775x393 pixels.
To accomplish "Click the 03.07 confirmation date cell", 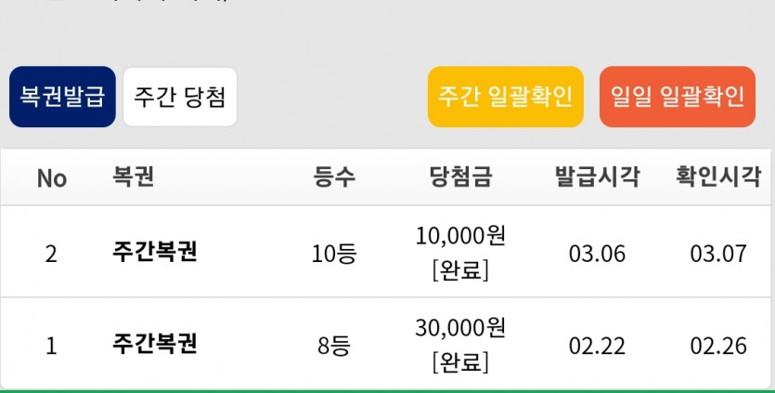I will pyautogui.click(x=718, y=253).
